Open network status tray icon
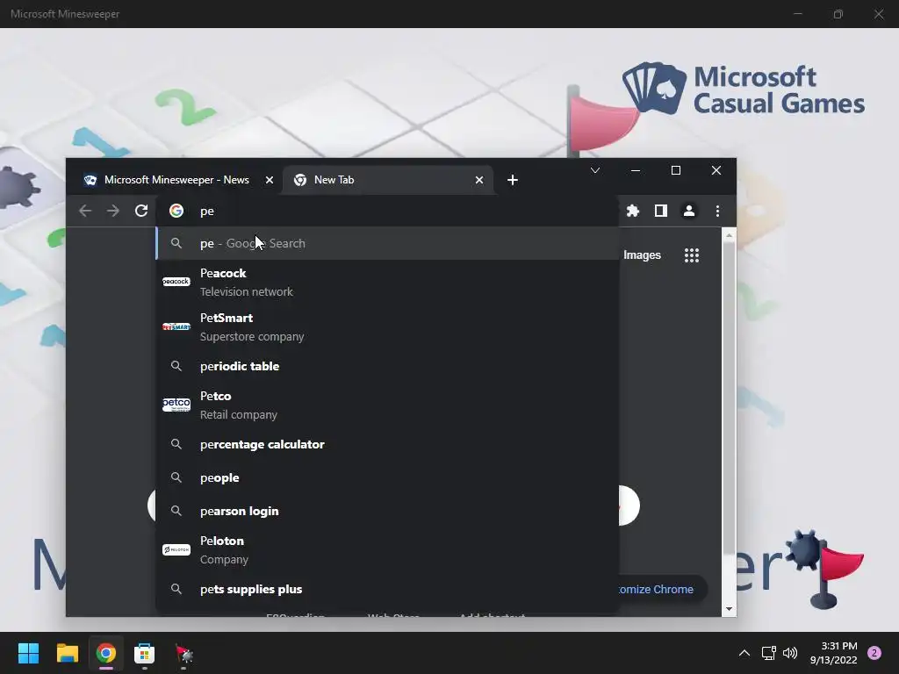Screen dimensions: 899x674 [768, 653]
